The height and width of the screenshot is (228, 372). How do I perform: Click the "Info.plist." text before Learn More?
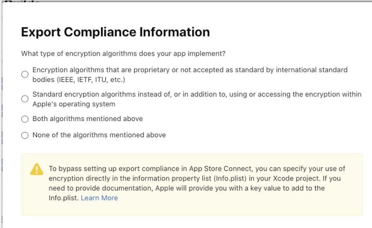[64, 198]
